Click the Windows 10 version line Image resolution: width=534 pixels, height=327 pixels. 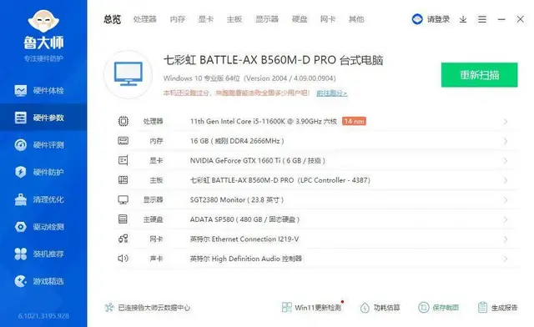(249, 78)
